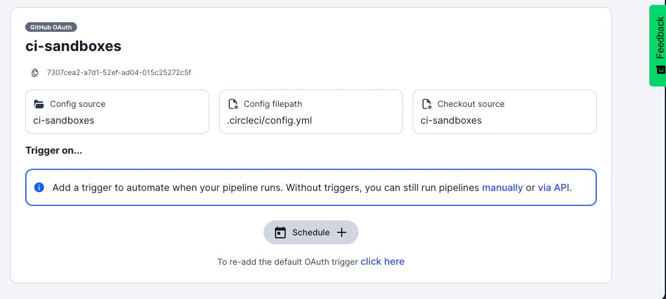Click the calendar icon on Schedule button
666x299 pixels.
point(280,232)
